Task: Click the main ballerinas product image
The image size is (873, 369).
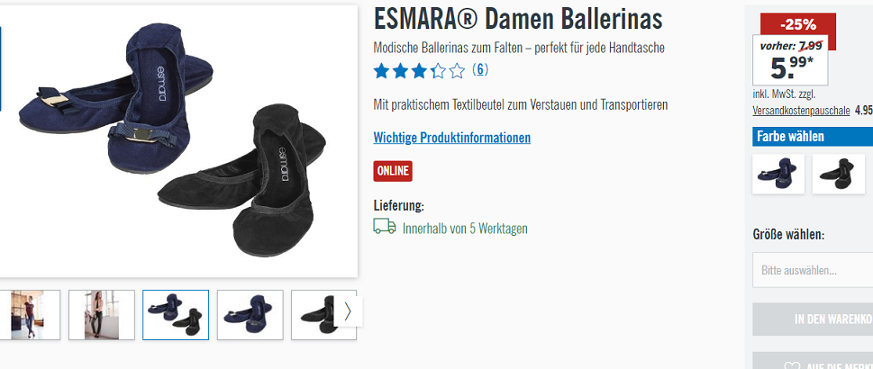Action: pyautogui.click(x=178, y=140)
